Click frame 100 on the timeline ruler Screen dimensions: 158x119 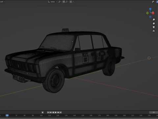click(41, 115)
